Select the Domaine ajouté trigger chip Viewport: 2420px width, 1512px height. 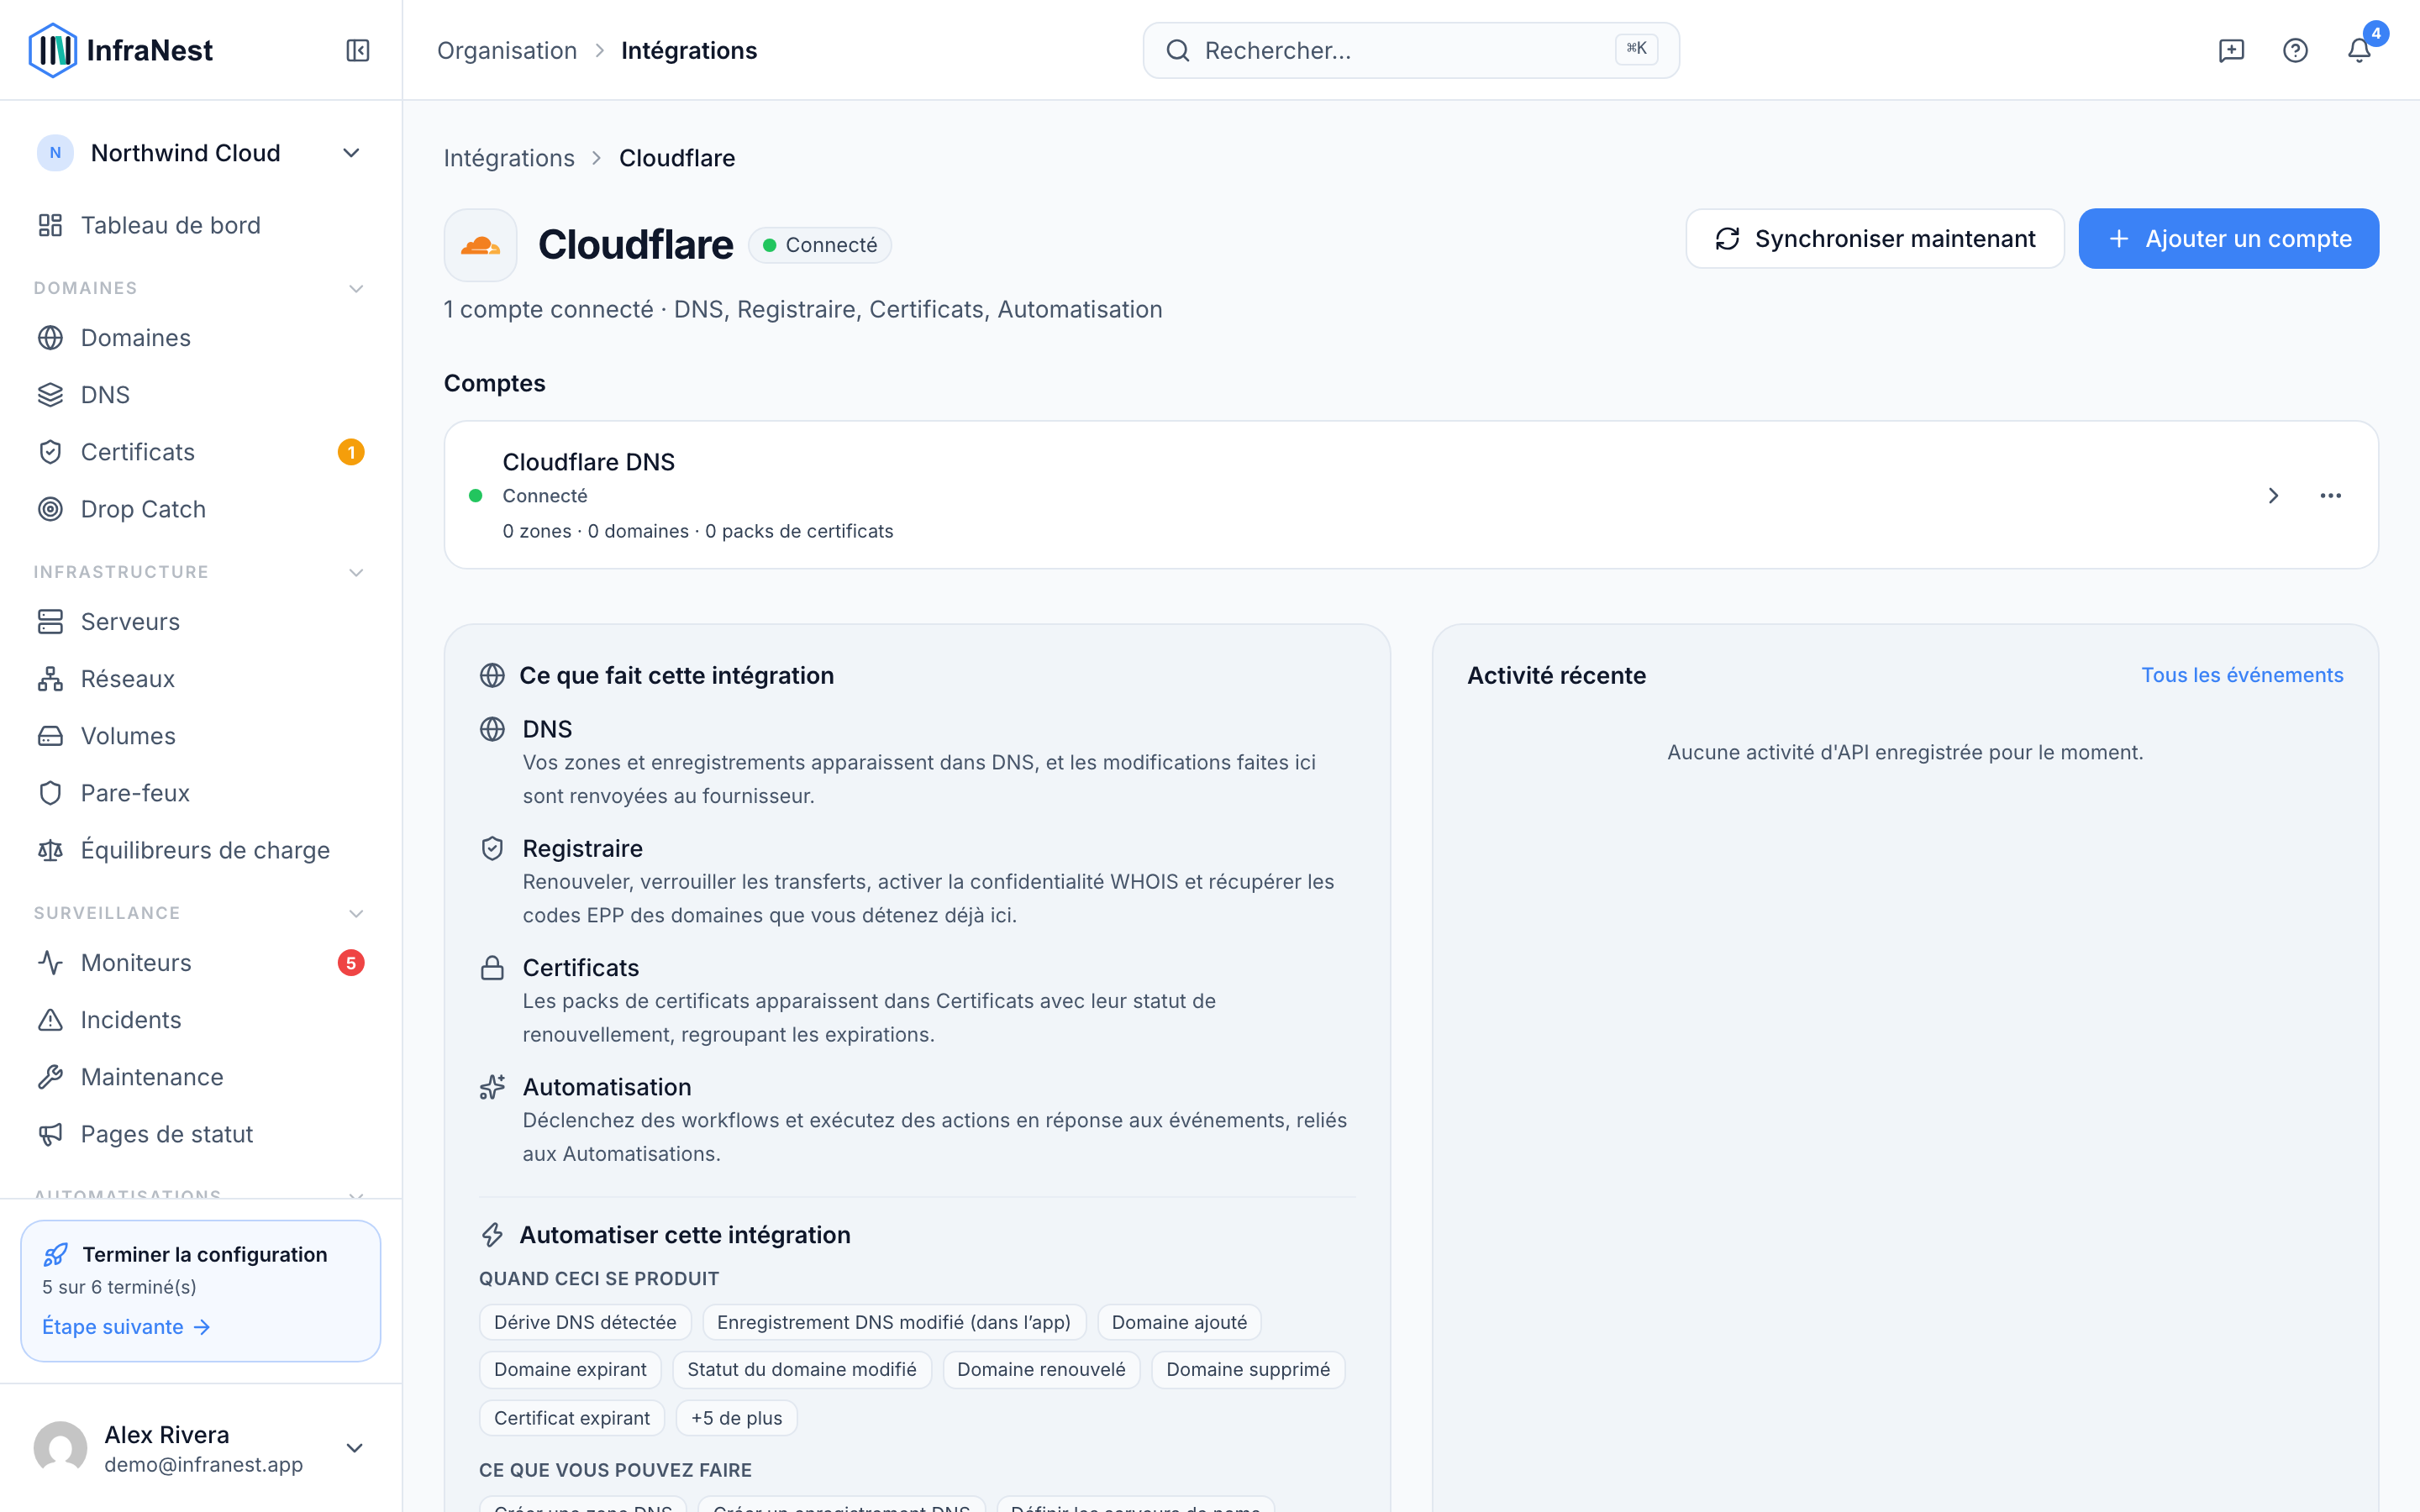point(1179,1322)
